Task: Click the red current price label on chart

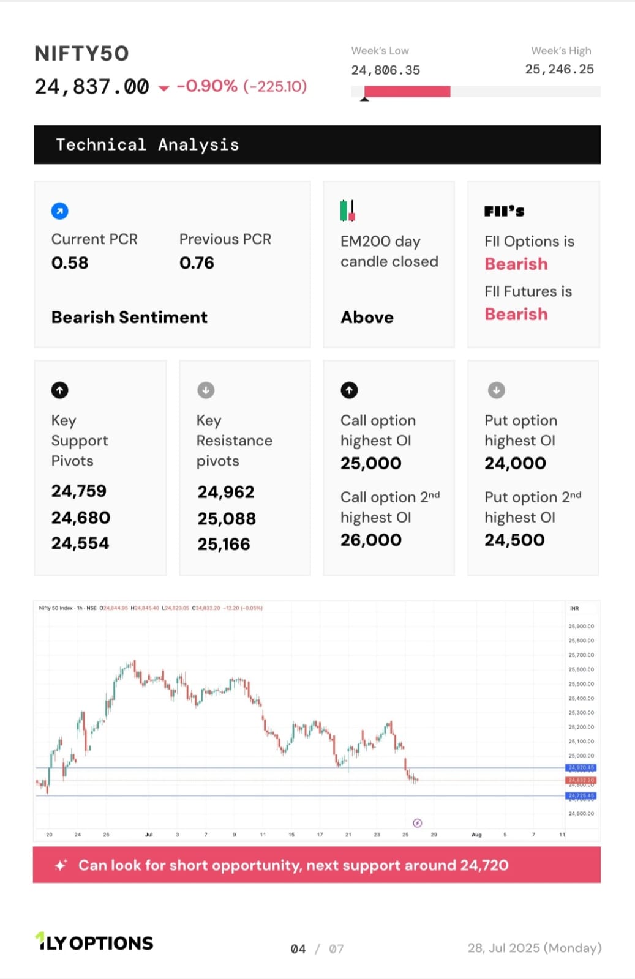Action: [581, 780]
